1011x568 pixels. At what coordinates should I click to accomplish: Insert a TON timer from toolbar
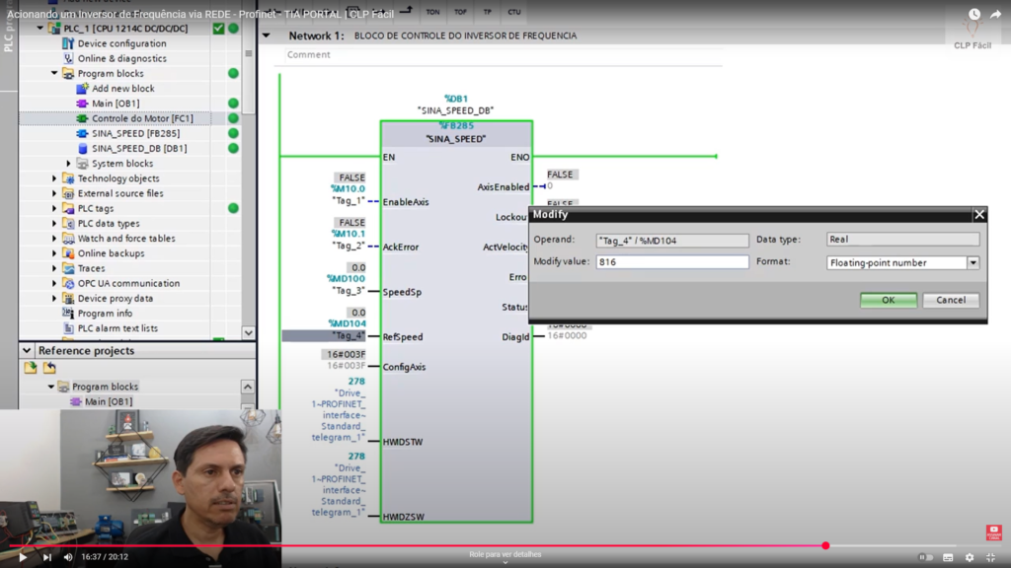432,12
